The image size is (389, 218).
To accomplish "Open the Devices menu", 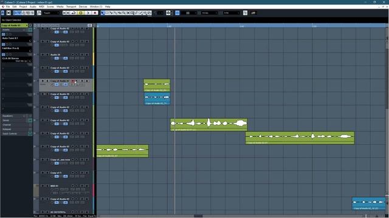I will tap(83, 7).
